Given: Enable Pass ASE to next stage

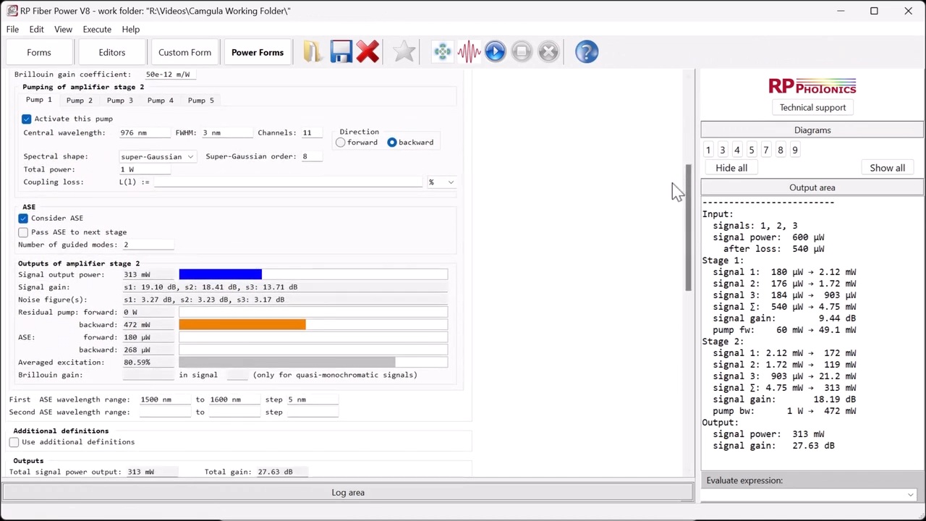Looking at the screenshot, I should tap(23, 232).
